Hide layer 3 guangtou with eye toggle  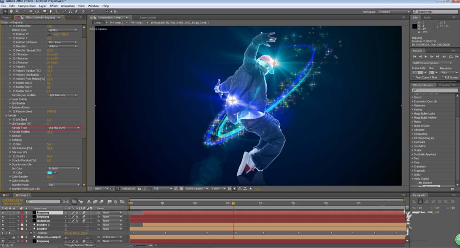(x=3, y=221)
